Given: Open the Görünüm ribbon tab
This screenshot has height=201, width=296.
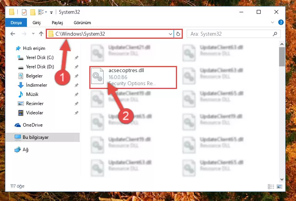Looking at the screenshot, I should coord(82,23).
